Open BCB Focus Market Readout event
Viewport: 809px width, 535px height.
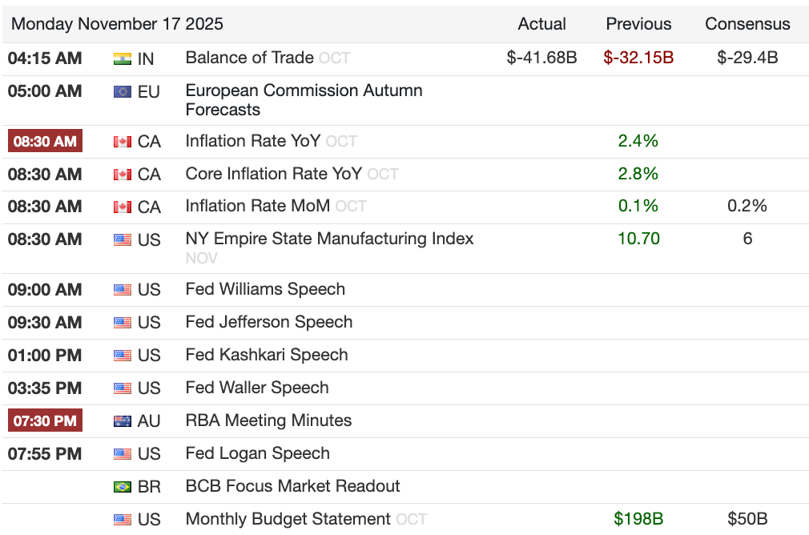coord(292,486)
